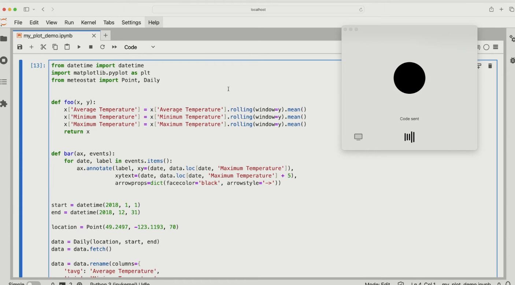Reload the page in Safari
The image size is (515, 285).
[361, 10]
